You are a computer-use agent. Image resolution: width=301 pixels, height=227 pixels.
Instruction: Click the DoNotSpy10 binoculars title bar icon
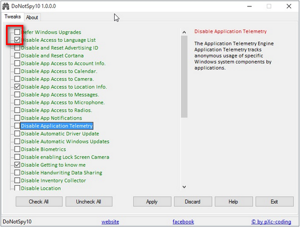tap(5, 6)
